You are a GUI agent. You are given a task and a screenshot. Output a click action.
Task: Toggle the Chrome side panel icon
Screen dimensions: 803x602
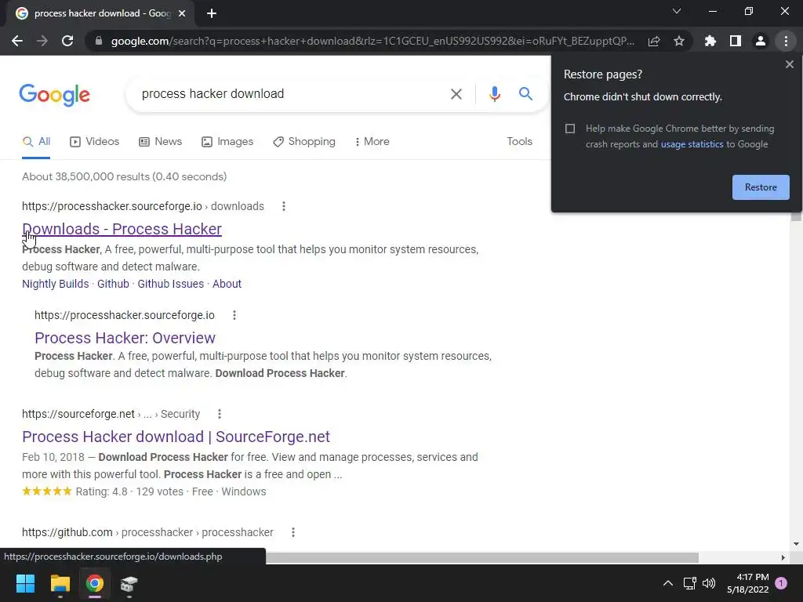click(x=736, y=41)
